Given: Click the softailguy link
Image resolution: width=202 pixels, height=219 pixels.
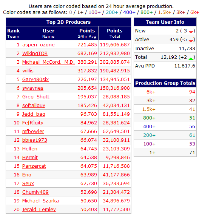Looking at the screenshot, I should click(34, 106).
